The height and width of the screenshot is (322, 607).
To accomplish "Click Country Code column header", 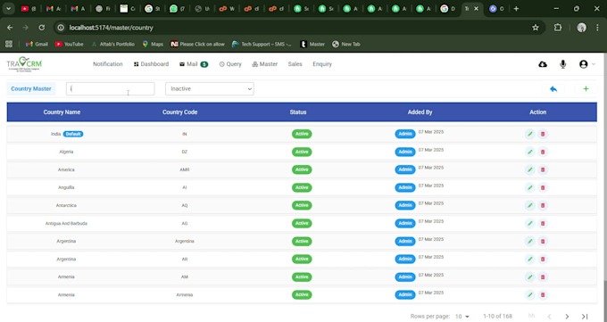I will pos(180,112).
